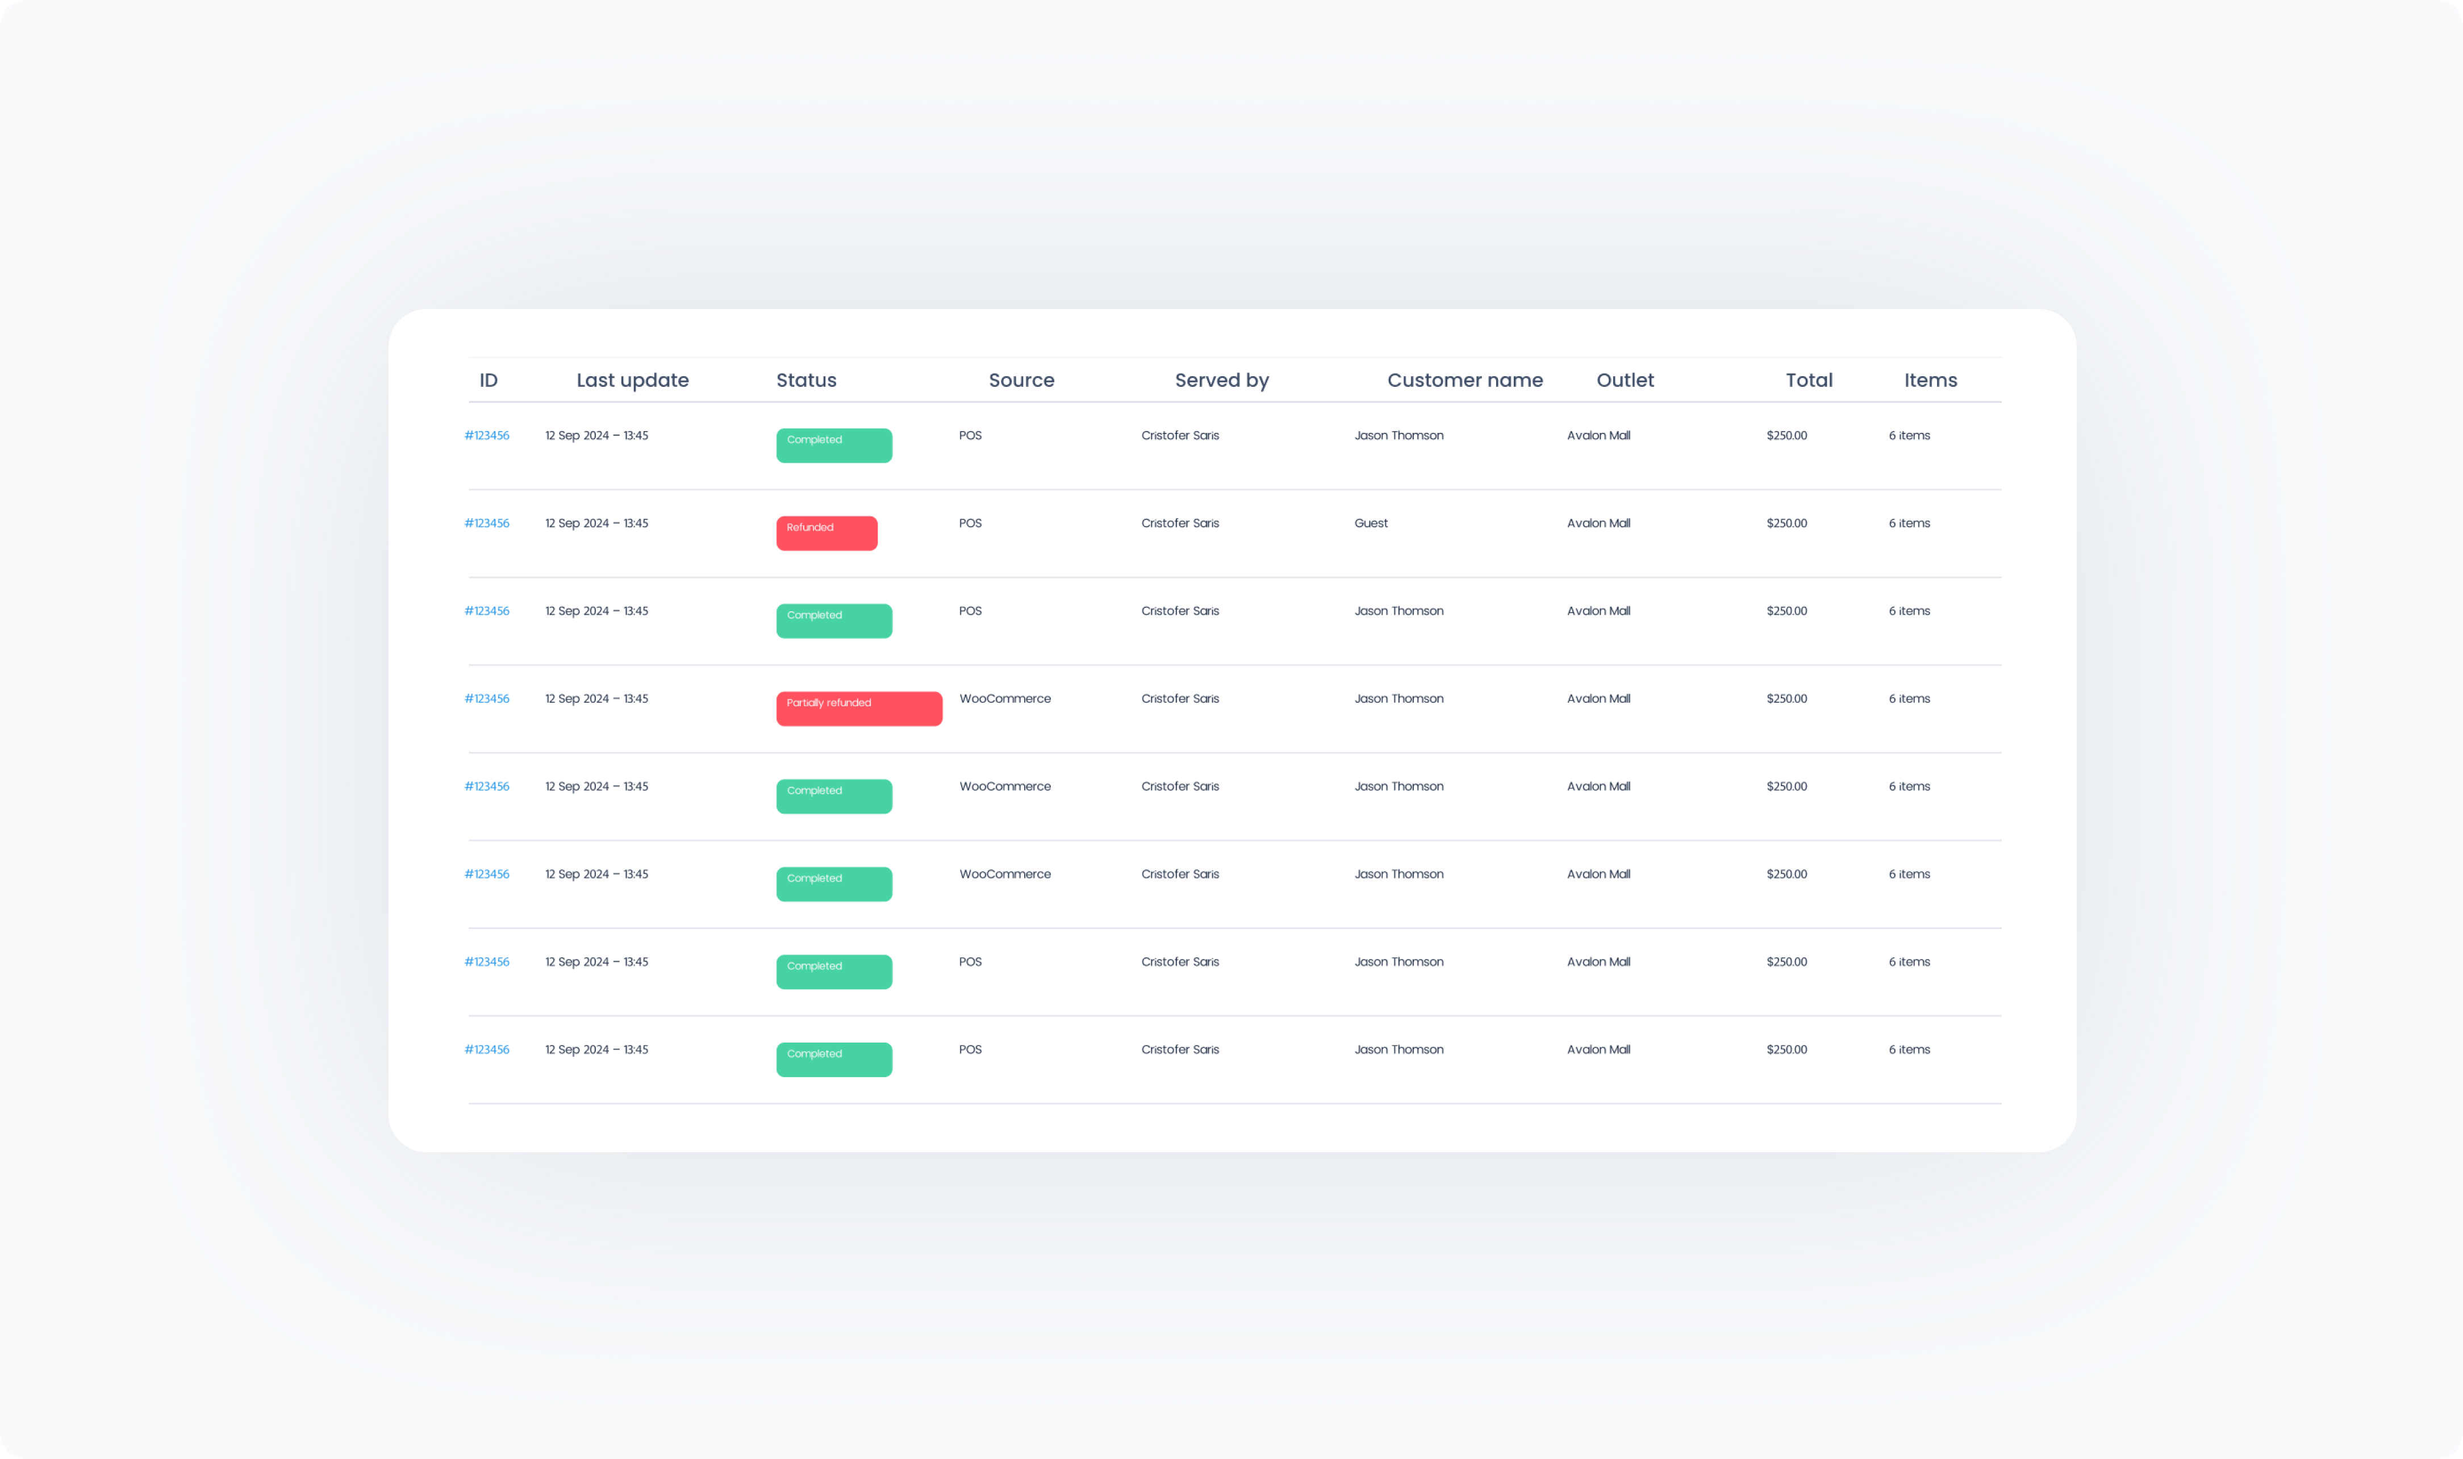Click the Outlet column header

(1625, 381)
